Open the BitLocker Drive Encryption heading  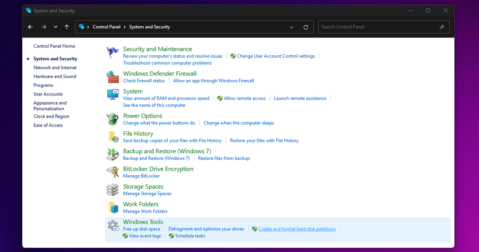[x=158, y=169]
